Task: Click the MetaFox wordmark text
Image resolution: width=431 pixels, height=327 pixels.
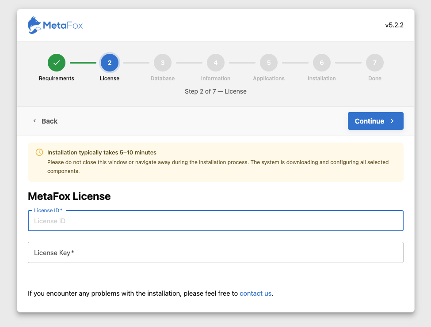Action: pos(63,26)
